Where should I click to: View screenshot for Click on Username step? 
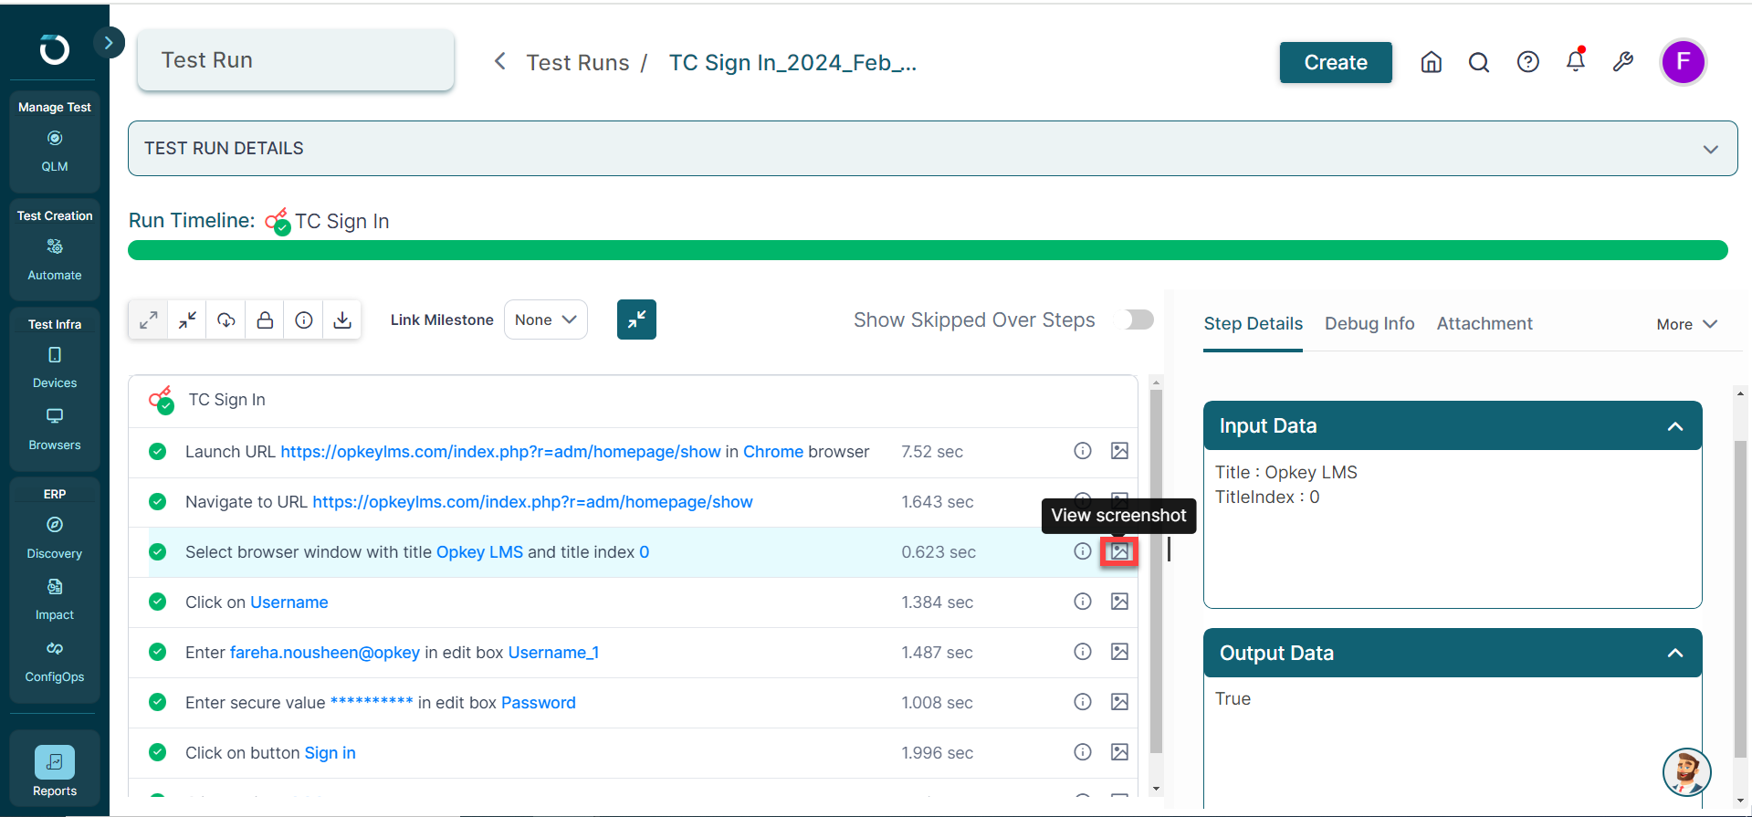pyautogui.click(x=1119, y=602)
